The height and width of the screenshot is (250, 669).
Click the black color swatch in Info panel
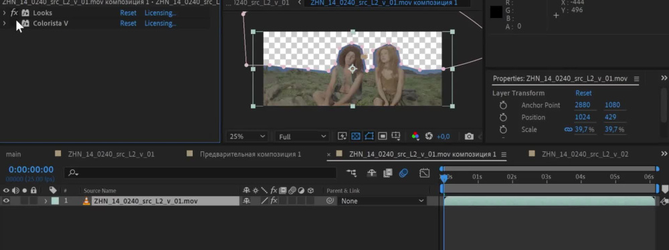pyautogui.click(x=496, y=12)
